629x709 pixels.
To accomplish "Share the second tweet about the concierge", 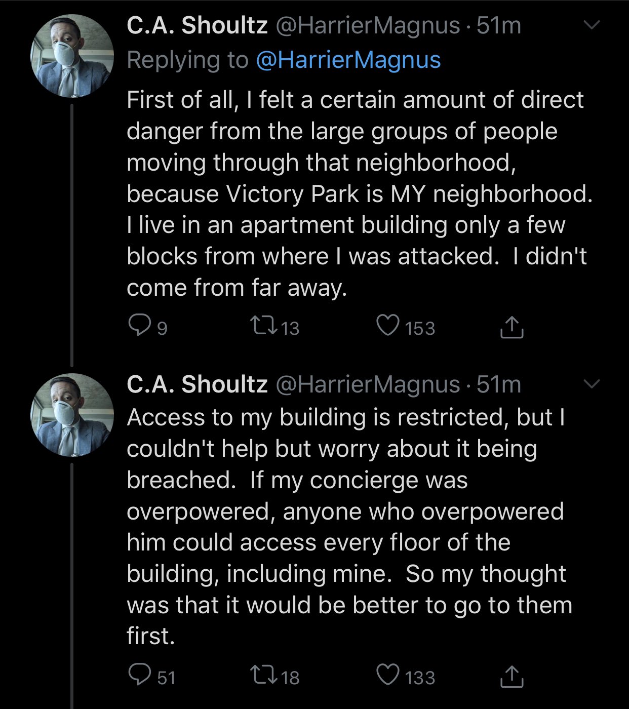I will pyautogui.click(x=512, y=676).
